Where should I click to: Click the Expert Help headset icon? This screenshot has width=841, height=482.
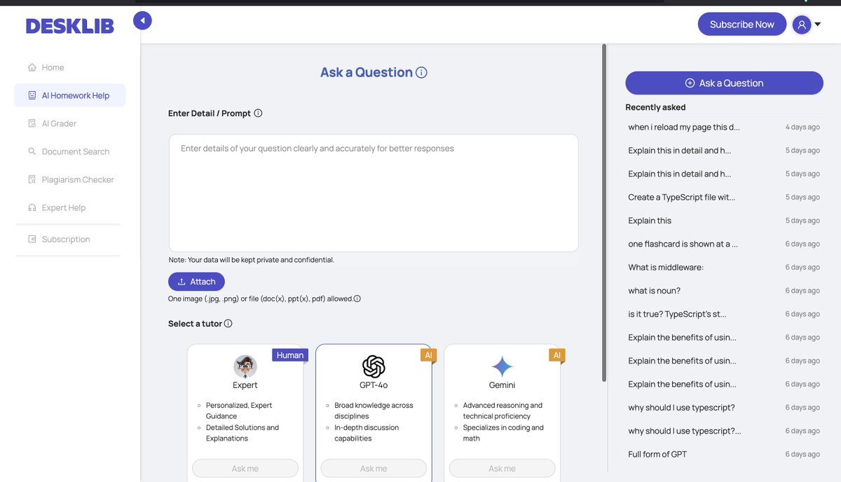coord(32,207)
